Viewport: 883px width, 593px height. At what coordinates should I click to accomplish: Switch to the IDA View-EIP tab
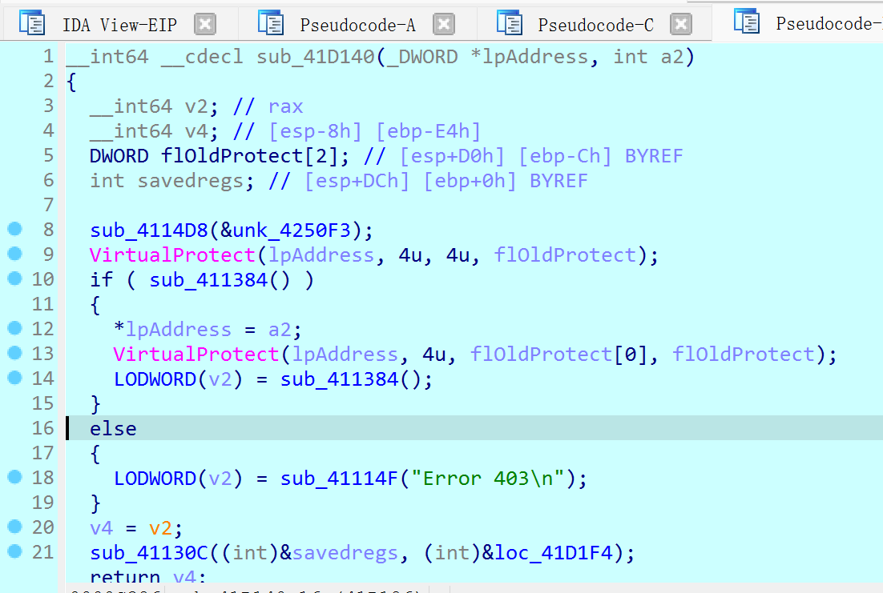coord(119,25)
